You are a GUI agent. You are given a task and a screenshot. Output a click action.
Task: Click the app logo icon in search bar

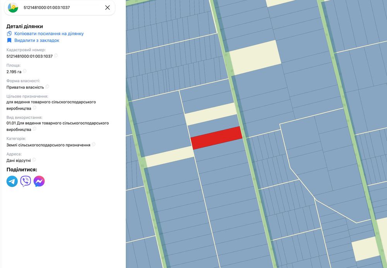[13, 8]
